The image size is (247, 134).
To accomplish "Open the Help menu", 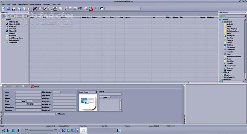I will 59,5.
